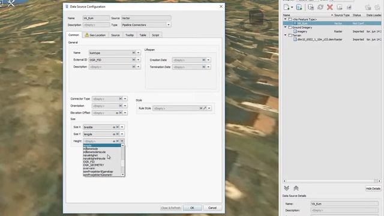Switch to the Common tab
Screen dimensions: 384x216
click(x=73, y=35)
